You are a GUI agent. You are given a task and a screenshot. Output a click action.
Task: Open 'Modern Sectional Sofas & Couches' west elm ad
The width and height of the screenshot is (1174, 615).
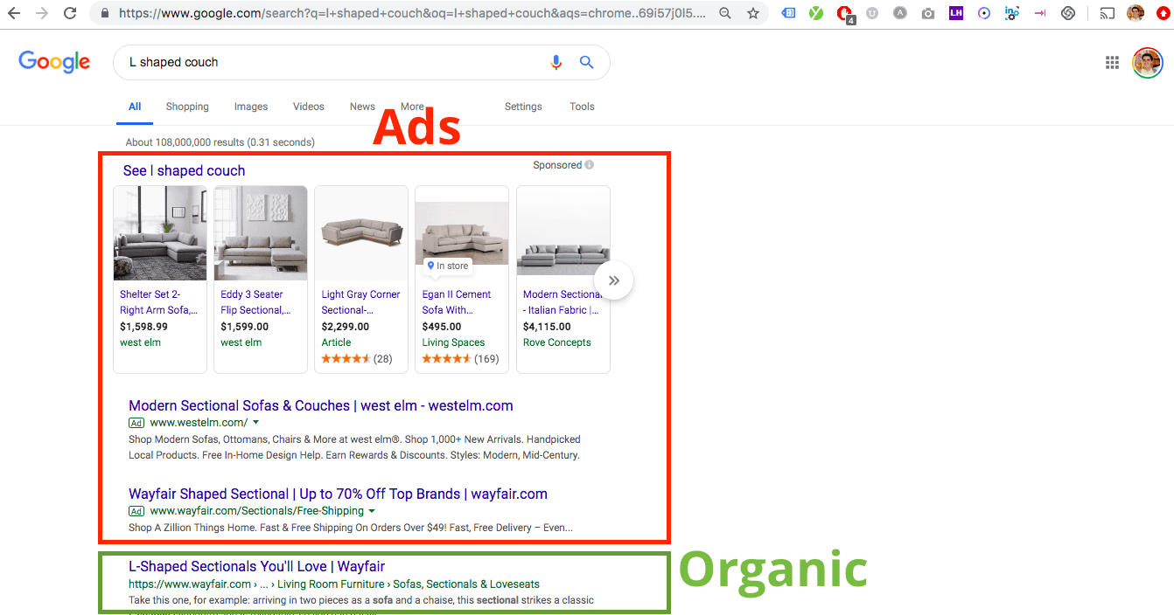(321, 405)
